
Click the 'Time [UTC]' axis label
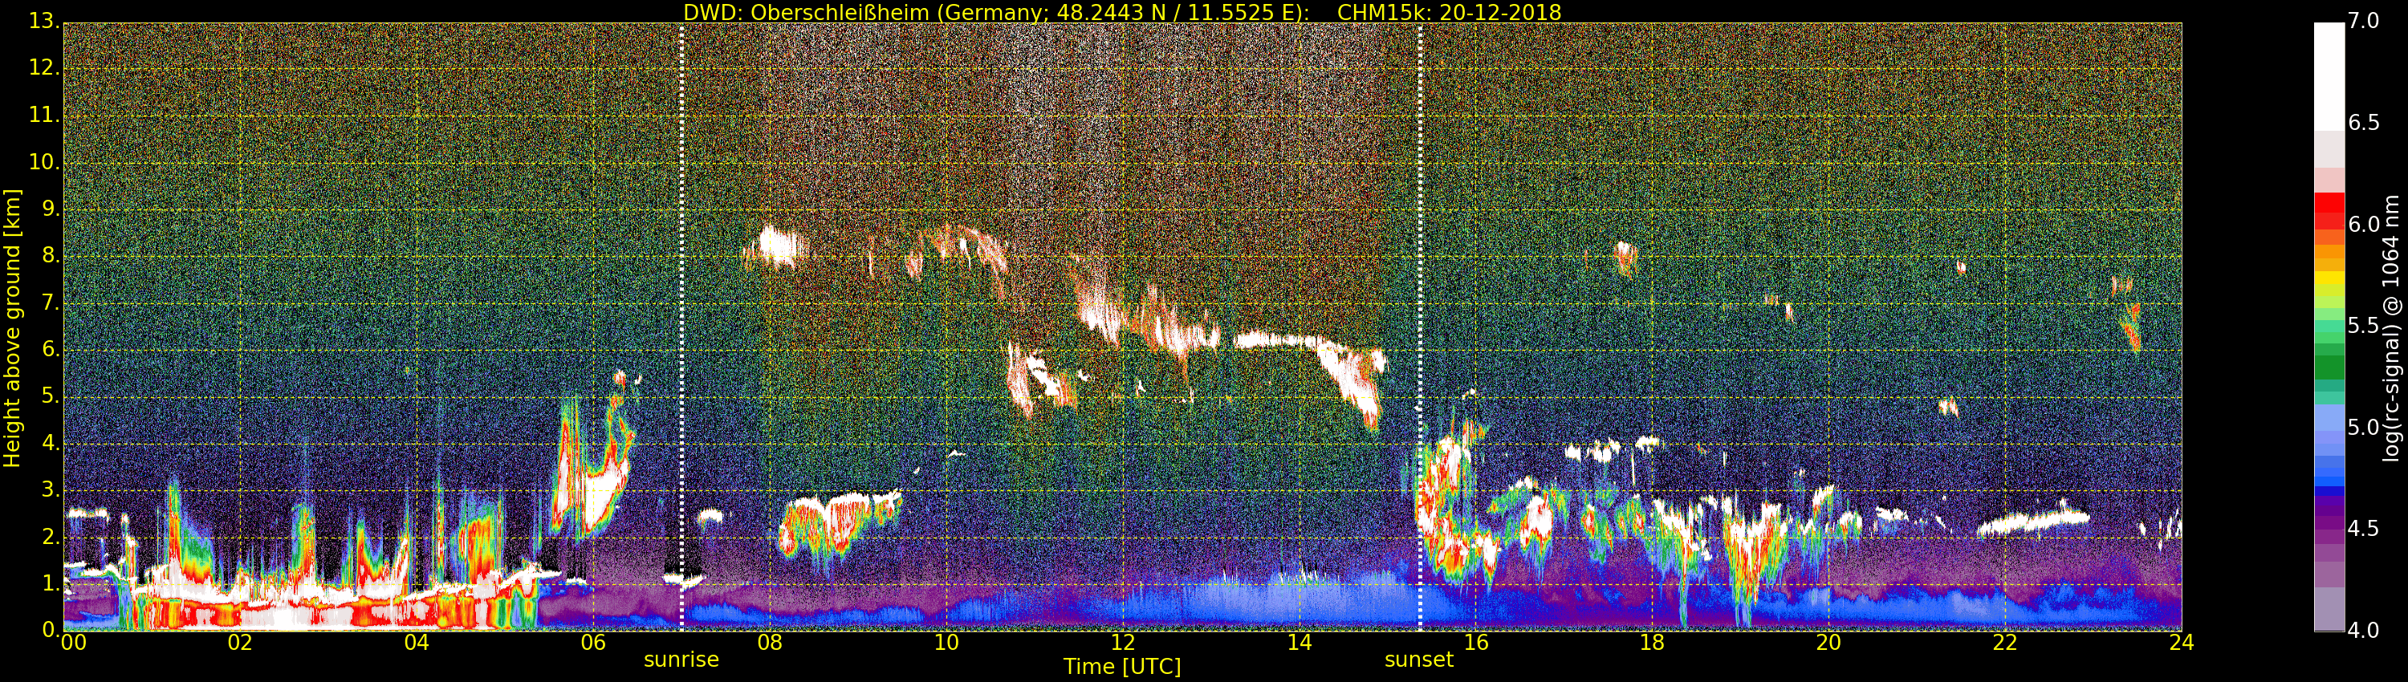pos(1122,667)
